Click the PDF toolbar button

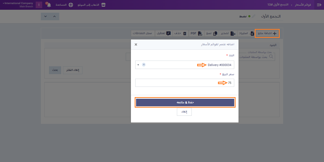click(196, 33)
